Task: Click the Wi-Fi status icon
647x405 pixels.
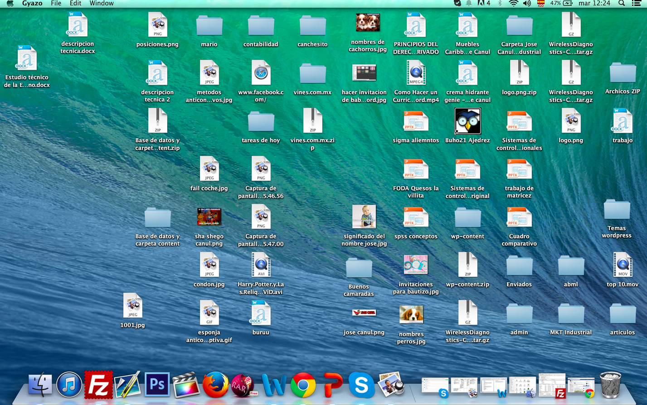Action: tap(513, 3)
